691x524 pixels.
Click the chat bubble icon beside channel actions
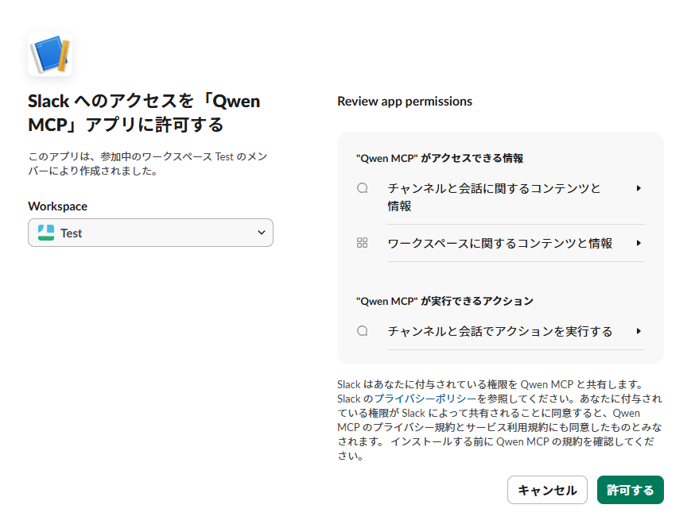coord(363,331)
